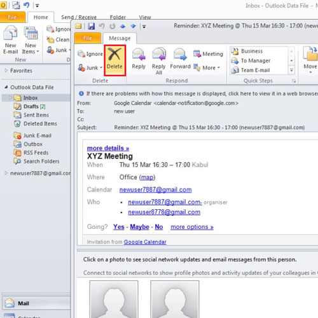Click the Calendar newuser7887@gmail.com link

click(x=155, y=190)
